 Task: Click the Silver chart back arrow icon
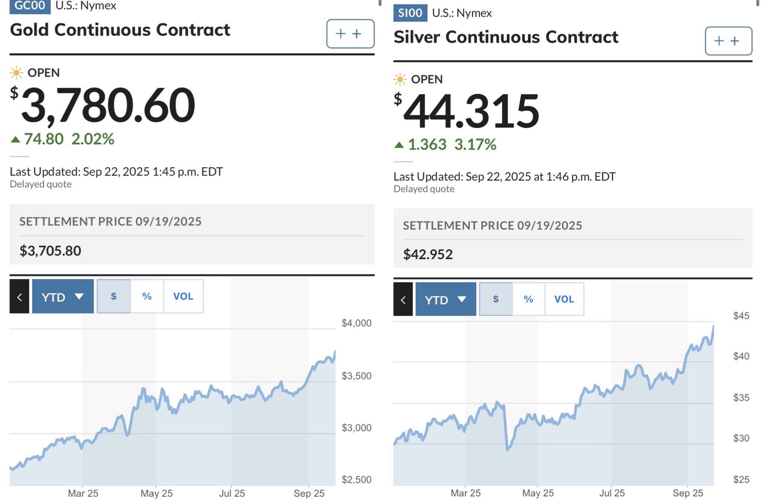(403, 299)
